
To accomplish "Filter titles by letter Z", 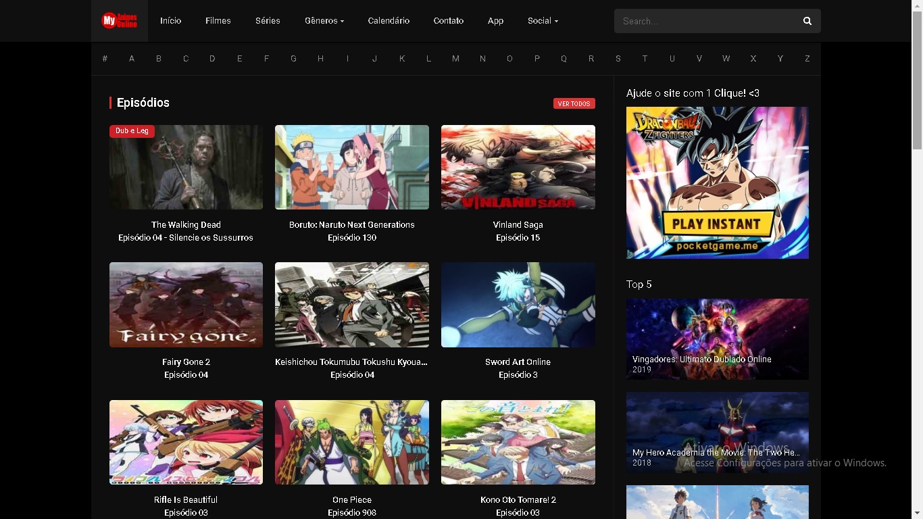I will pos(807,59).
